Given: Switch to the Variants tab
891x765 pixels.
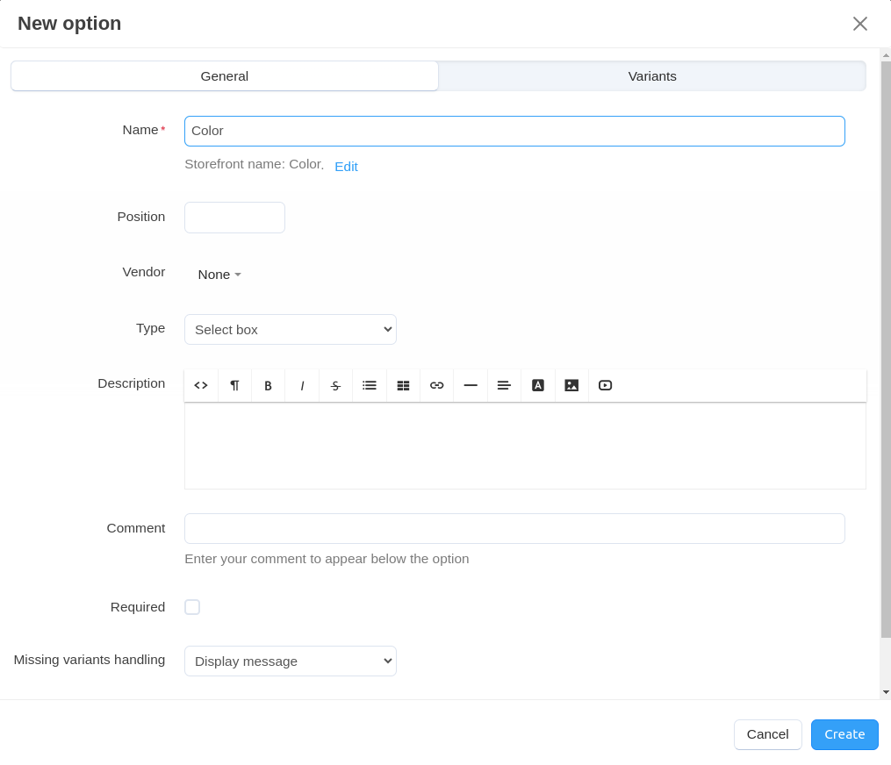Looking at the screenshot, I should pos(652,76).
